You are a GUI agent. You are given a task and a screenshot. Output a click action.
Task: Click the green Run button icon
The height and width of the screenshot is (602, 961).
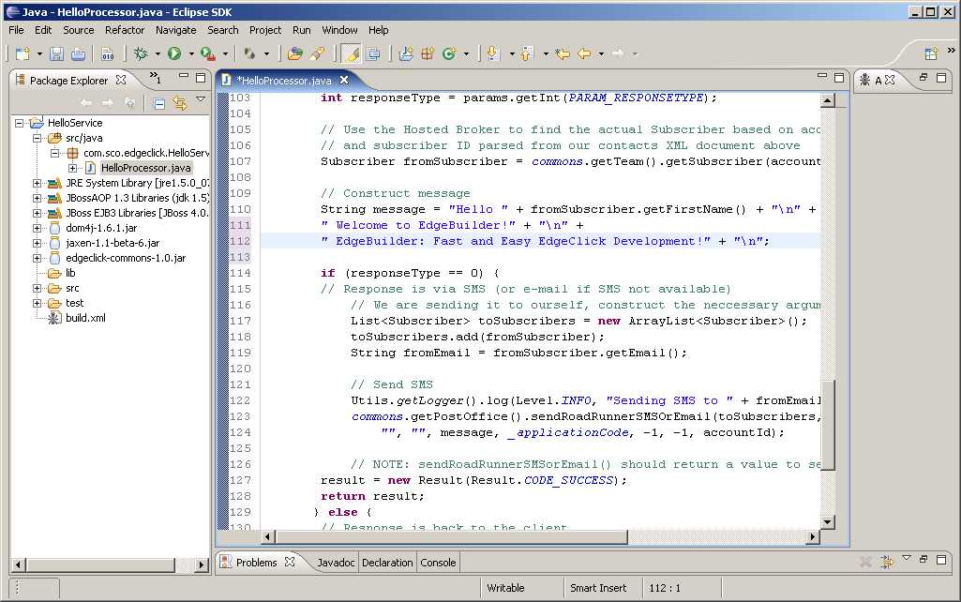(174, 54)
